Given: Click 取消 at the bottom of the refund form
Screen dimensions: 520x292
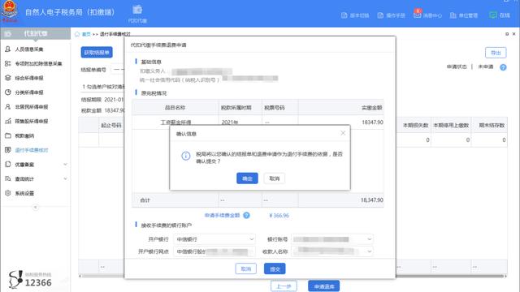Looking at the screenshot, I should (x=245, y=268).
